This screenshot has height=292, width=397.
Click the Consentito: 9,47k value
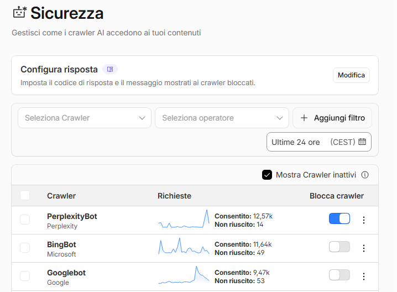tap(242, 273)
